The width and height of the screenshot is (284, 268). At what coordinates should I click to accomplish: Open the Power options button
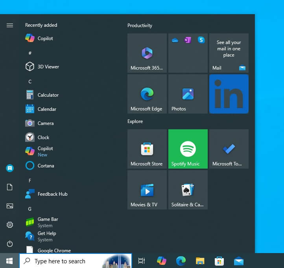[10, 244]
